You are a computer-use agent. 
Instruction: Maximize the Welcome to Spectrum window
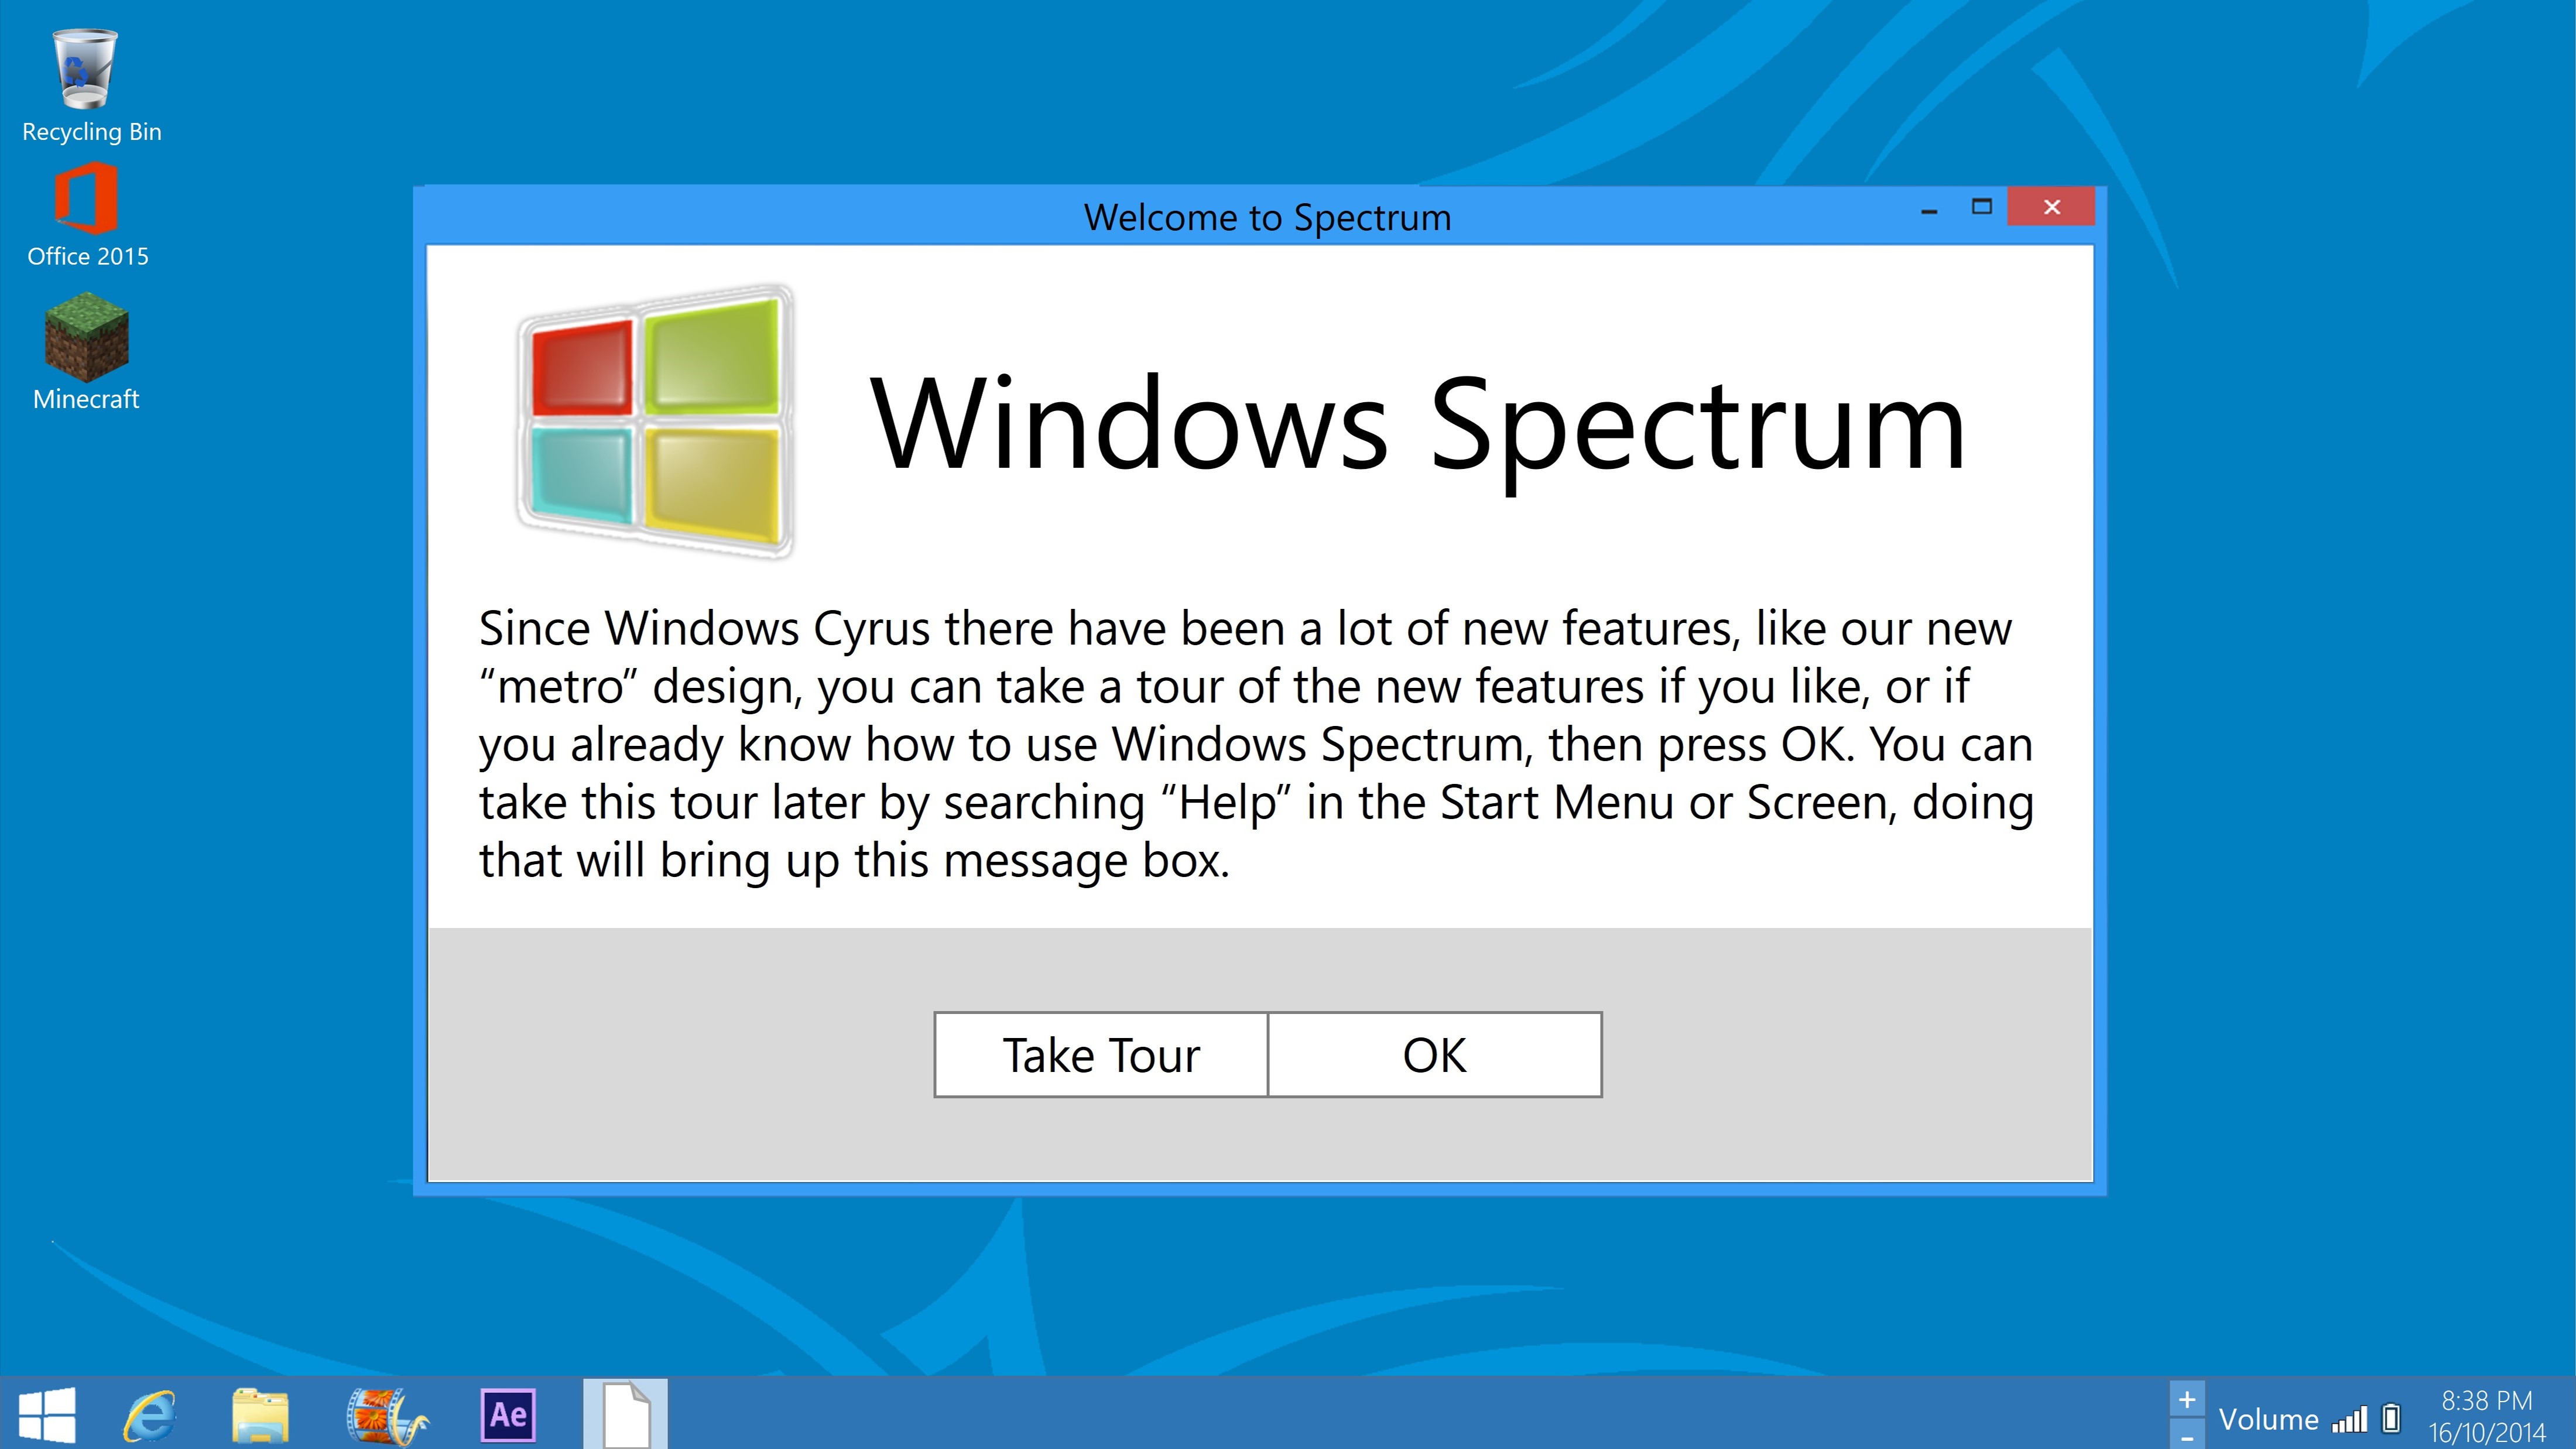coord(1981,207)
